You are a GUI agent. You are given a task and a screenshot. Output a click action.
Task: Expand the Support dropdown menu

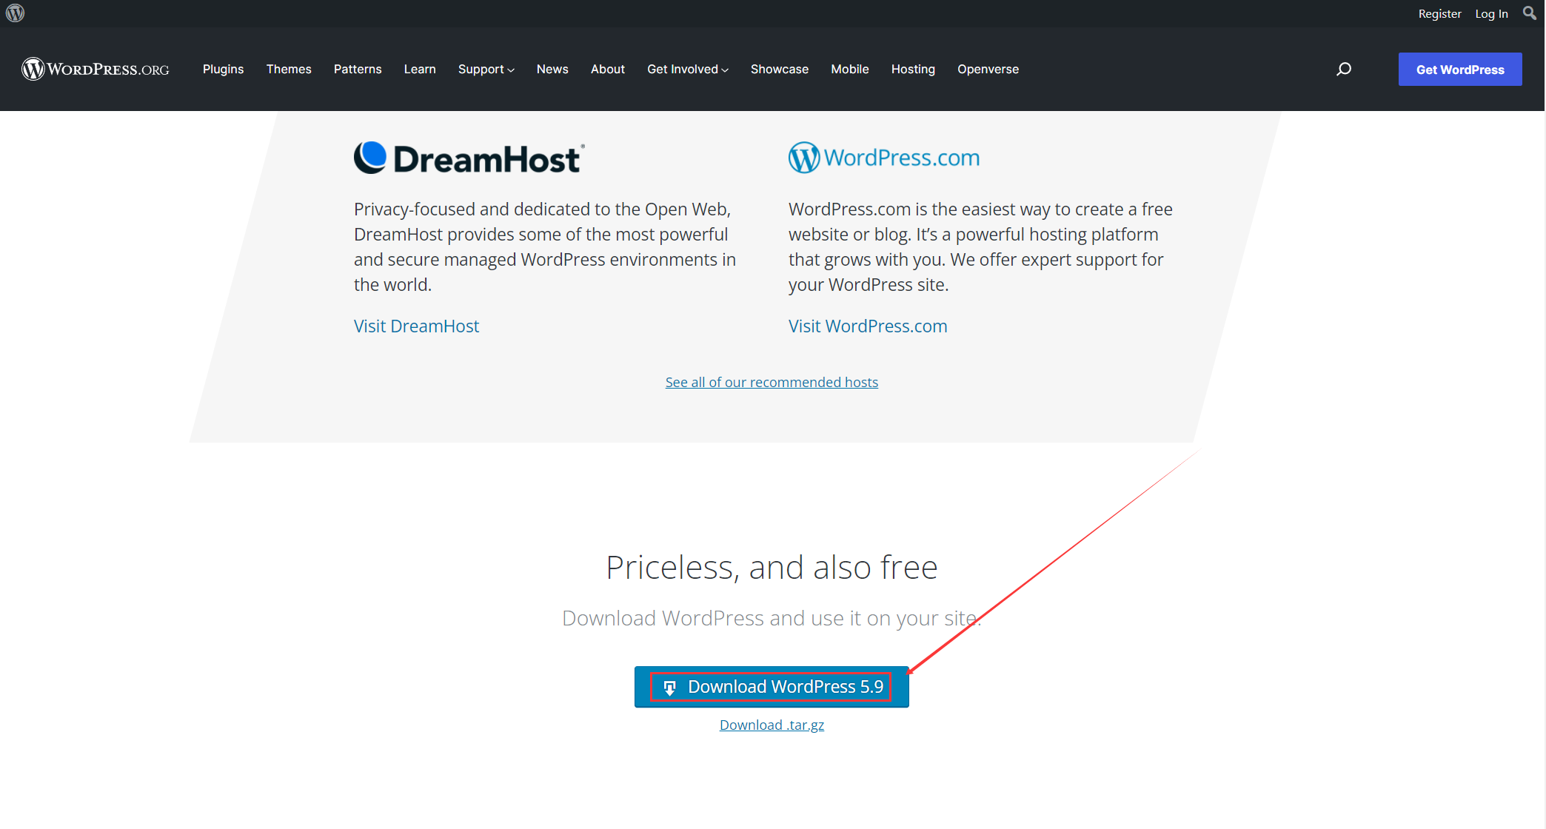486,69
